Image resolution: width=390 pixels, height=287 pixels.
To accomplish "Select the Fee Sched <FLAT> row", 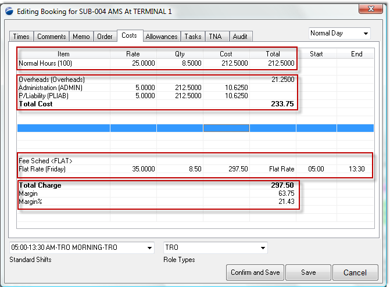I will tap(45, 161).
